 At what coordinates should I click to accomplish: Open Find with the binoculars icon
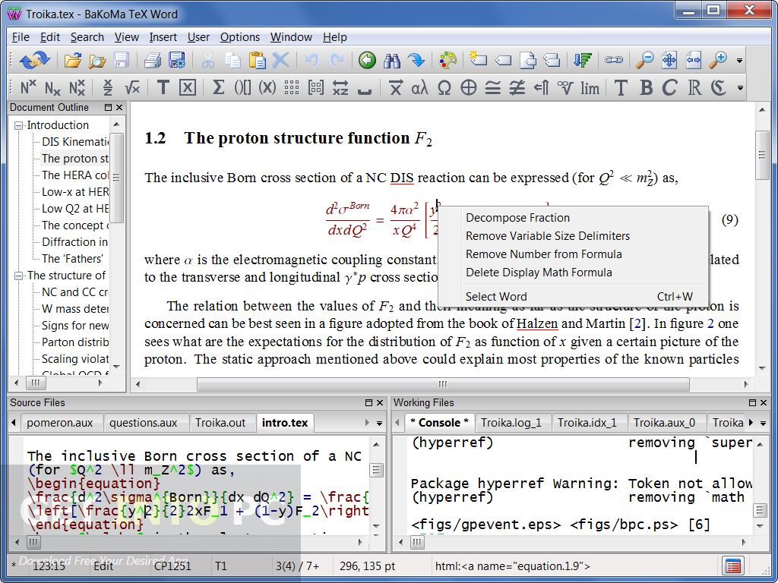392,61
